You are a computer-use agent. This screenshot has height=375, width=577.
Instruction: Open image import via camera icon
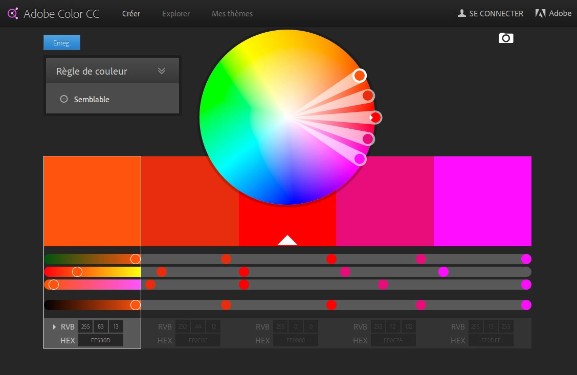pos(505,38)
